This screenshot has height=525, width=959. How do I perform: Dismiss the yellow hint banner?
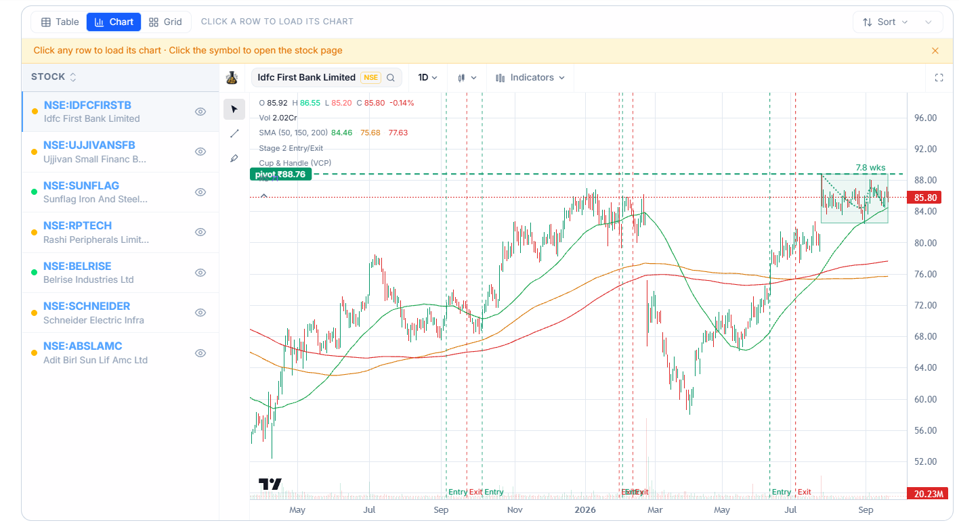click(935, 51)
